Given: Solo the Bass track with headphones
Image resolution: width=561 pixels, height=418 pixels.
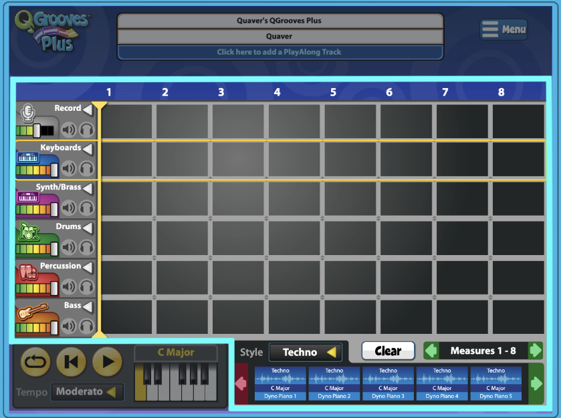Looking at the screenshot, I should 86,326.
